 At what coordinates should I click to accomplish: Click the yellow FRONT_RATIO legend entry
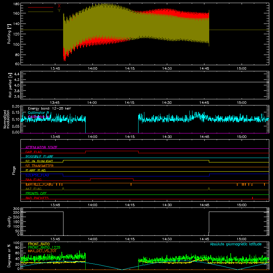(39, 244)
